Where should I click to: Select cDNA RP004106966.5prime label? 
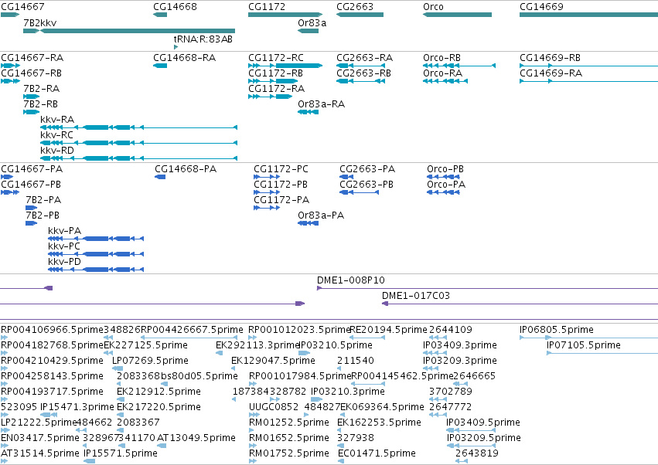coord(52,330)
